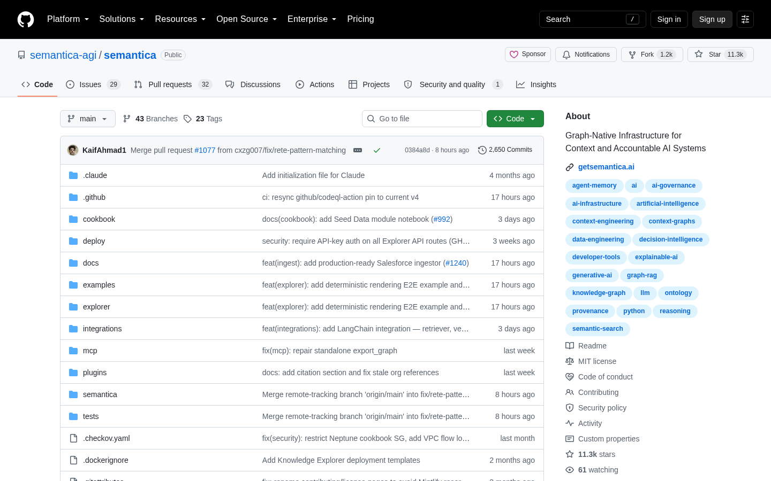Open commit hash 0384a8d
The width and height of the screenshot is (771, 481).
pos(417,150)
